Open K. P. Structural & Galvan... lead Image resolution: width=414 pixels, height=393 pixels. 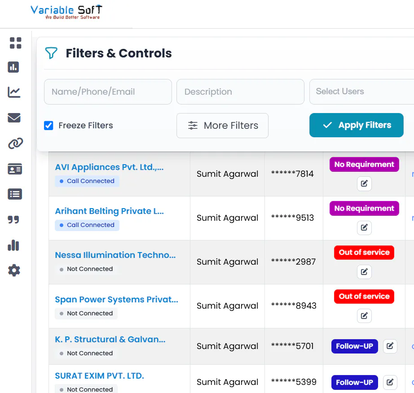110,339
